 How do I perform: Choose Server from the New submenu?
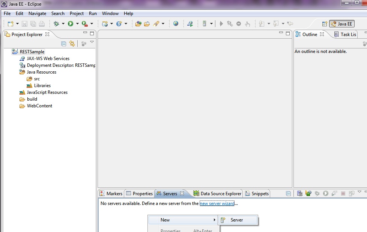coord(236,220)
